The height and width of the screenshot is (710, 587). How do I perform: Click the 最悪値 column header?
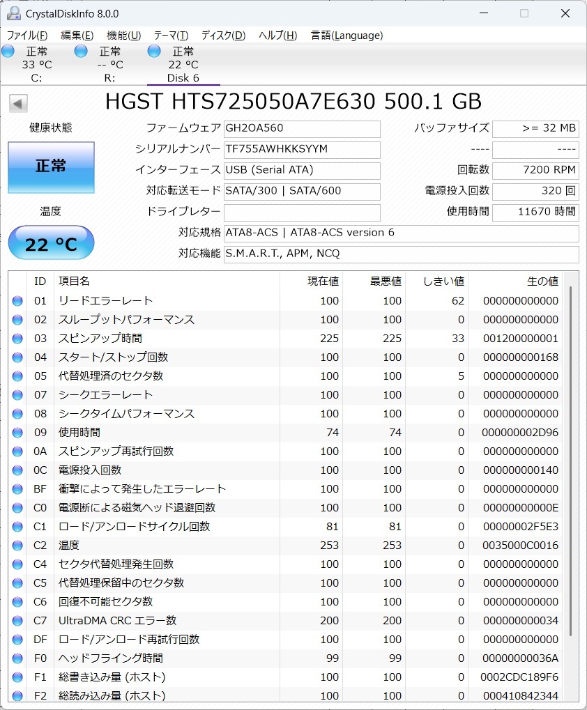(374, 281)
